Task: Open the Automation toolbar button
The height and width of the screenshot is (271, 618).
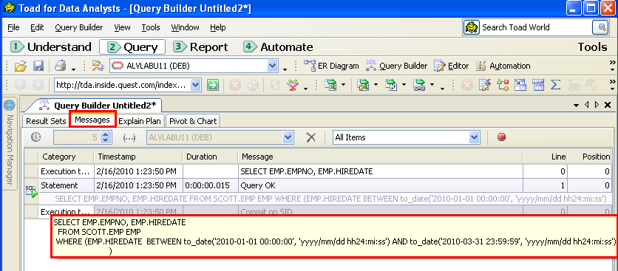Action: [503, 66]
